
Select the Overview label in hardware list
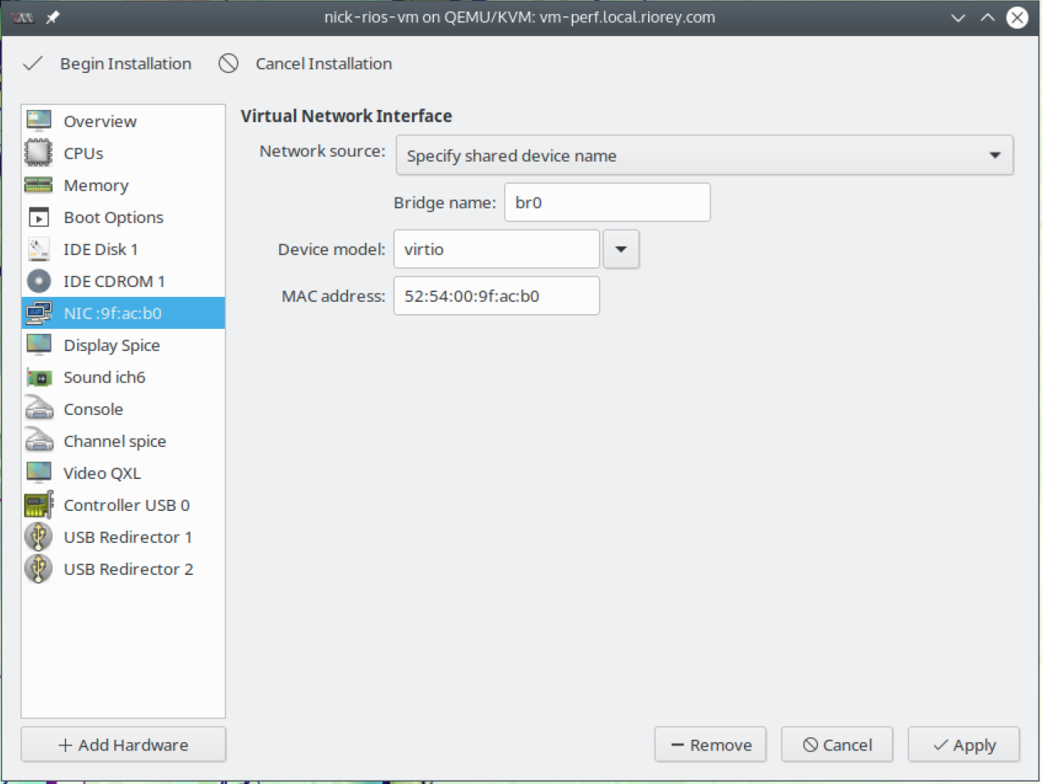tap(100, 121)
